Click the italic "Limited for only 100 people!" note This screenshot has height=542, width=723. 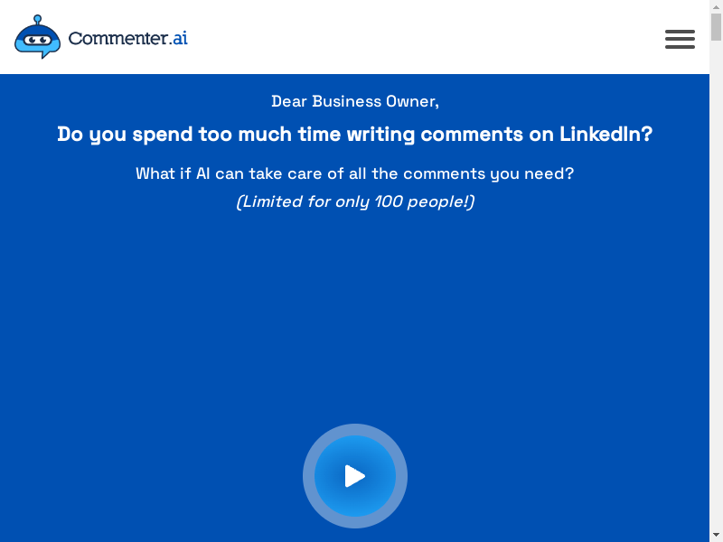[355, 201]
